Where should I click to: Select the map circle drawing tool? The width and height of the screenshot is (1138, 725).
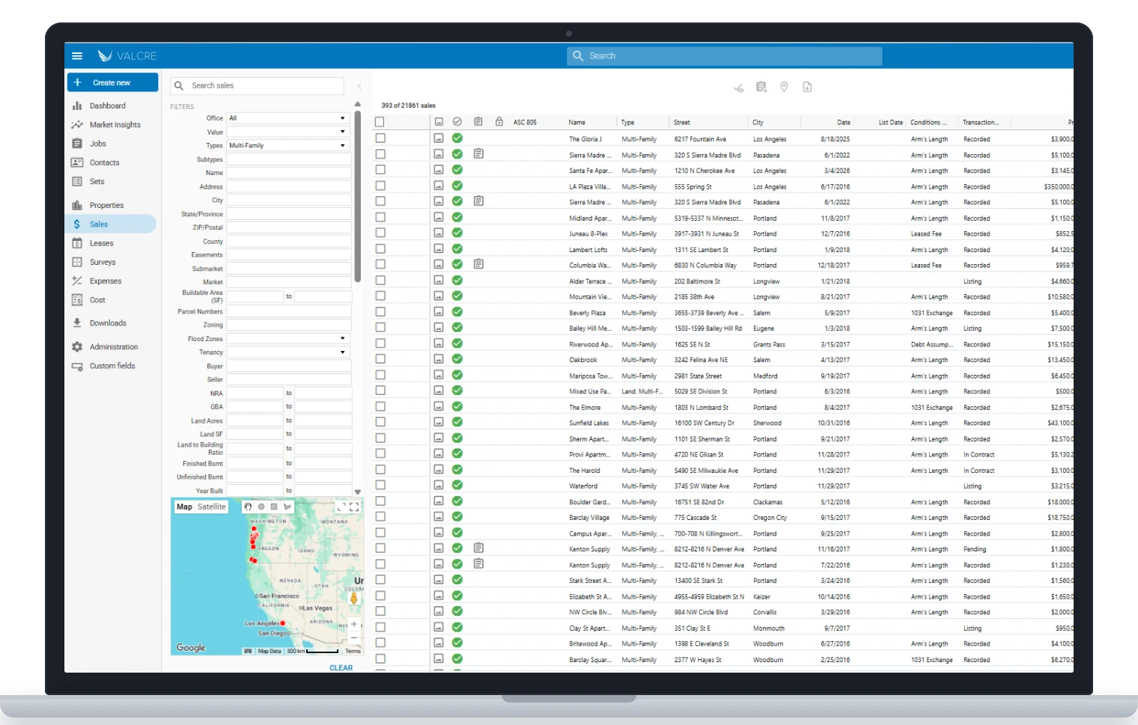pyautogui.click(x=261, y=507)
